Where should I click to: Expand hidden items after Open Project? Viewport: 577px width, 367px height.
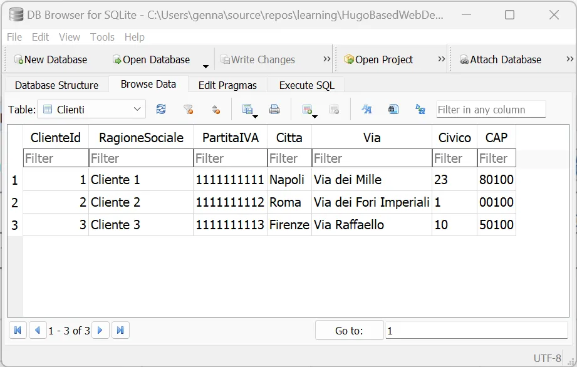[x=441, y=59]
